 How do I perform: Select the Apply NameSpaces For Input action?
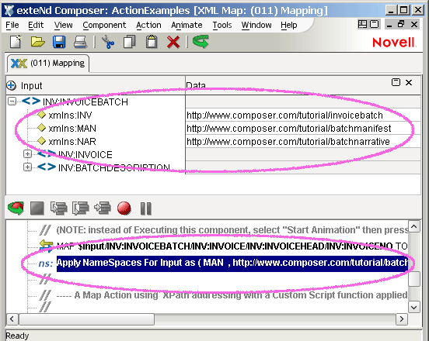pyautogui.click(x=232, y=263)
